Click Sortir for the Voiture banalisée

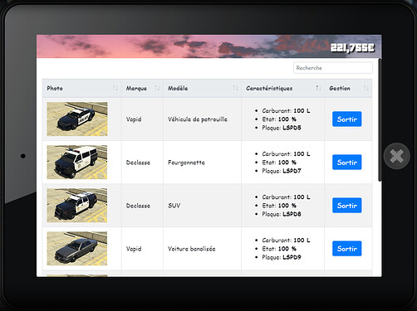tap(347, 249)
